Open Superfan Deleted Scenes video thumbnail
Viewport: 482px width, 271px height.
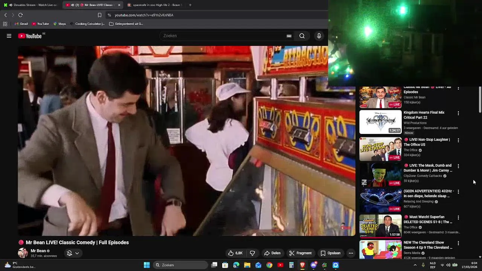pyautogui.click(x=380, y=226)
